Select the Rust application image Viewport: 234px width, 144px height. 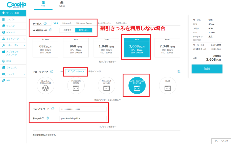pos(168,86)
